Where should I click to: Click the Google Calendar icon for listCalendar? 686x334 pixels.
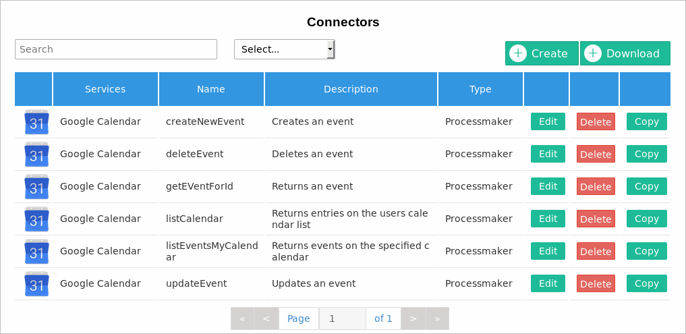point(36,219)
